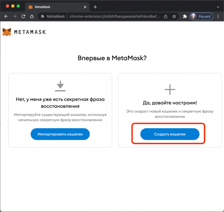Click the browser forward arrow
Screen dimensions: 224x212
tap(15, 16)
